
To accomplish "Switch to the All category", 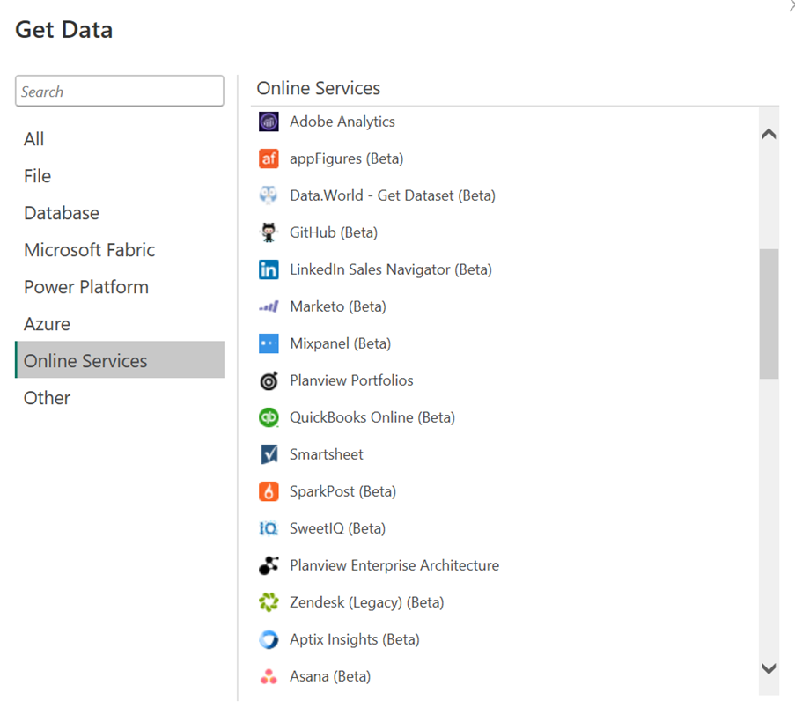I will click(x=34, y=139).
